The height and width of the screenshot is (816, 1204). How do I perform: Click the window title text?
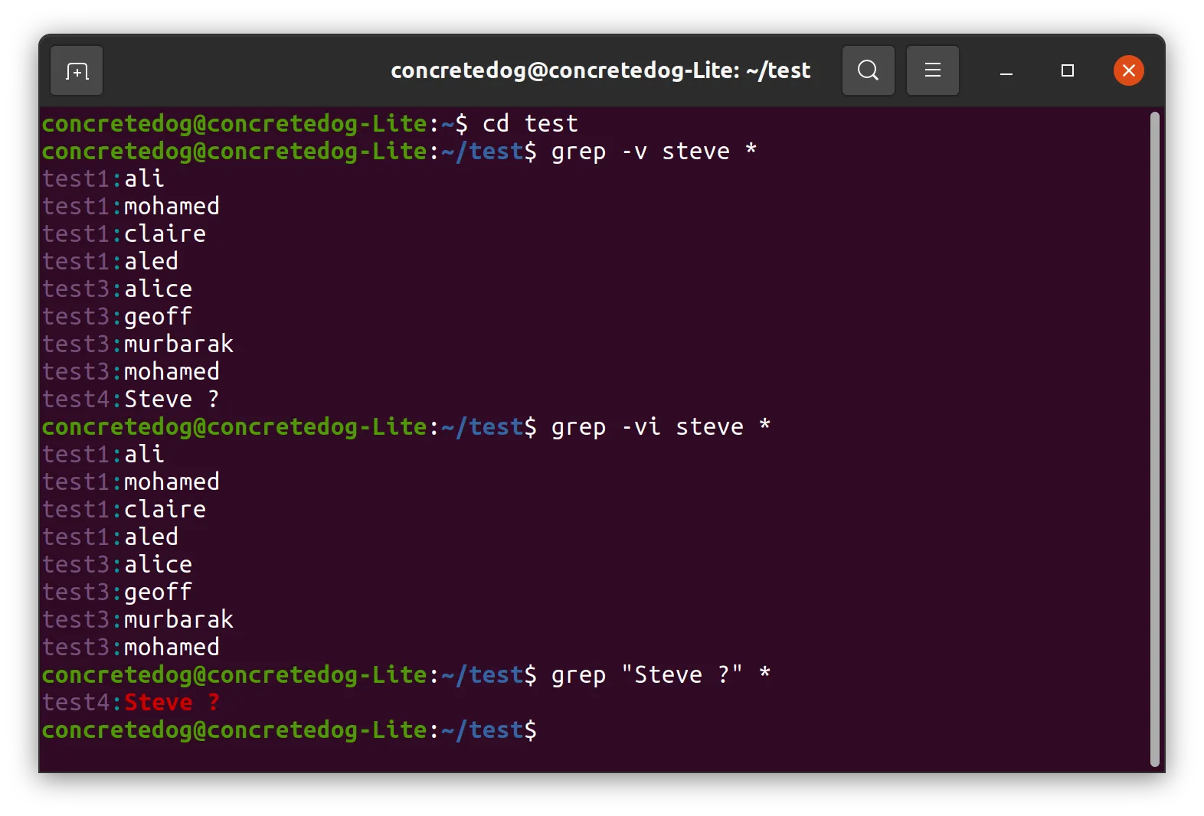tap(600, 71)
